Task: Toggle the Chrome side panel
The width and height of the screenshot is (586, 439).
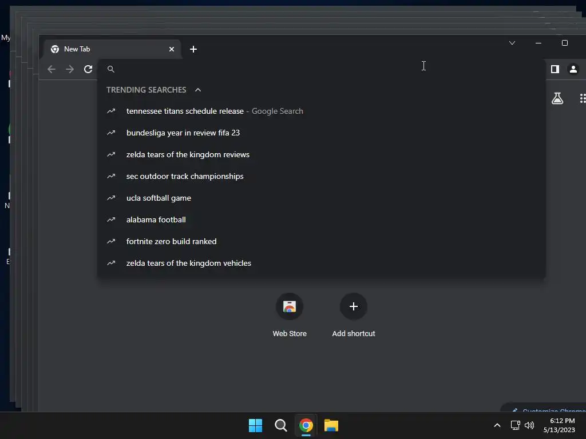Action: [555, 69]
